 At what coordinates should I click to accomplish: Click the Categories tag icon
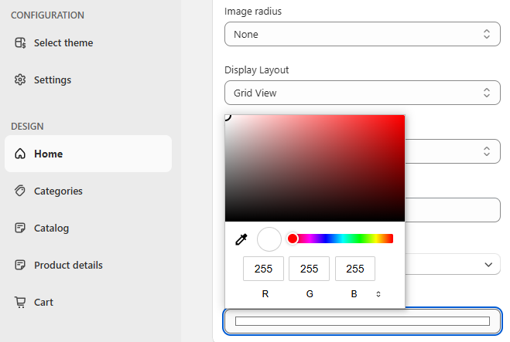click(20, 191)
